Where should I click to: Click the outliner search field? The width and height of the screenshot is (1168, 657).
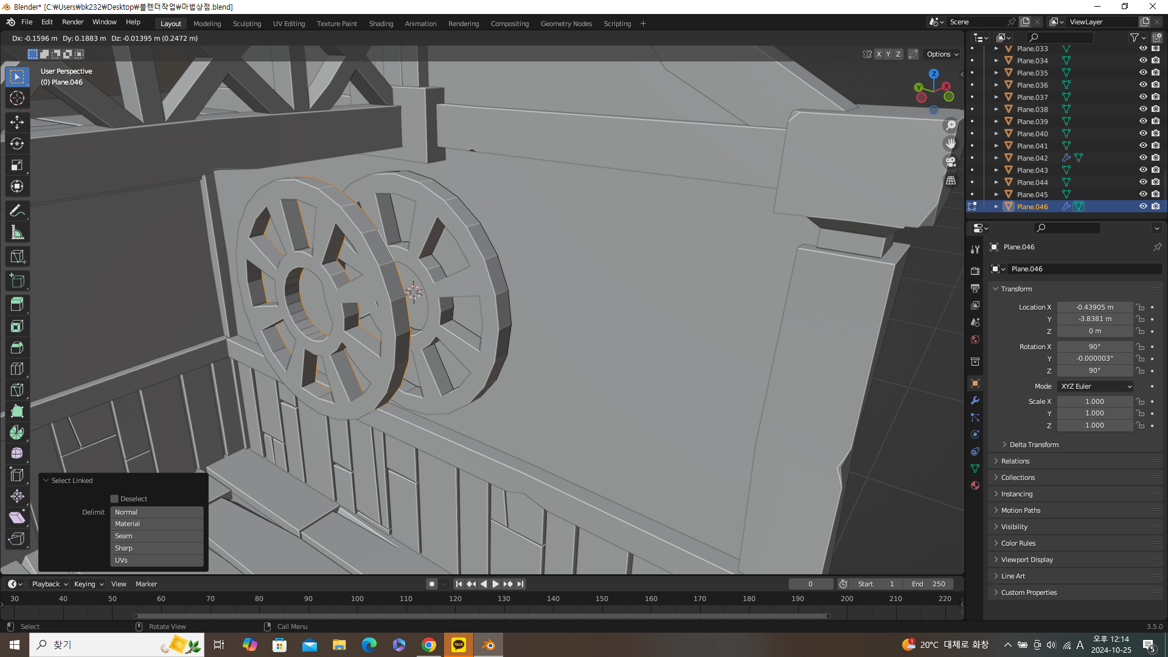[x=1060, y=38]
